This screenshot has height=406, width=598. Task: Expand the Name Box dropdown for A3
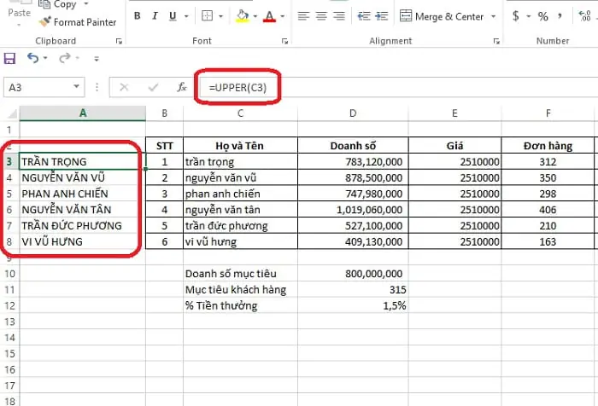pos(76,86)
